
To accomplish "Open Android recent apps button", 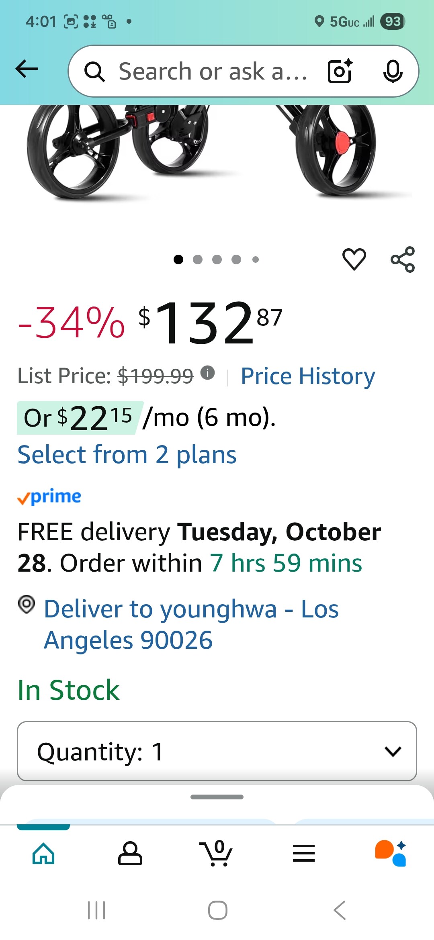I will pos(96,910).
